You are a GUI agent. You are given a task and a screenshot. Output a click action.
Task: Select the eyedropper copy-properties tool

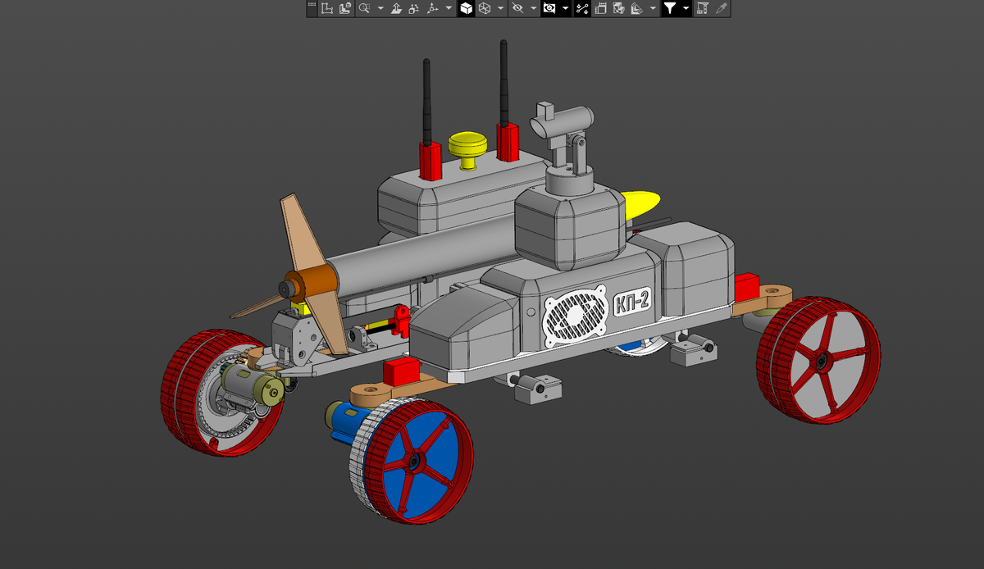tap(721, 8)
